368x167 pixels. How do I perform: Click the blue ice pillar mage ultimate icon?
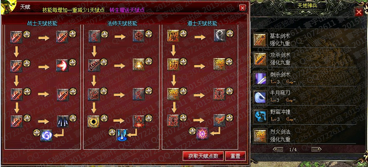(x=122, y=135)
